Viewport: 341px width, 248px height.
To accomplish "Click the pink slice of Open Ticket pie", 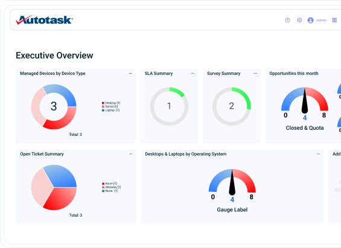I will pyautogui.click(x=40, y=188).
